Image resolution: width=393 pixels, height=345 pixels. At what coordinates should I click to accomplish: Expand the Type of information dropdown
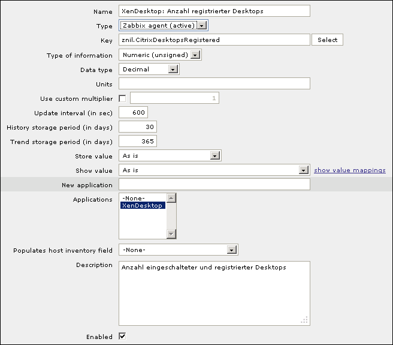[x=160, y=55]
